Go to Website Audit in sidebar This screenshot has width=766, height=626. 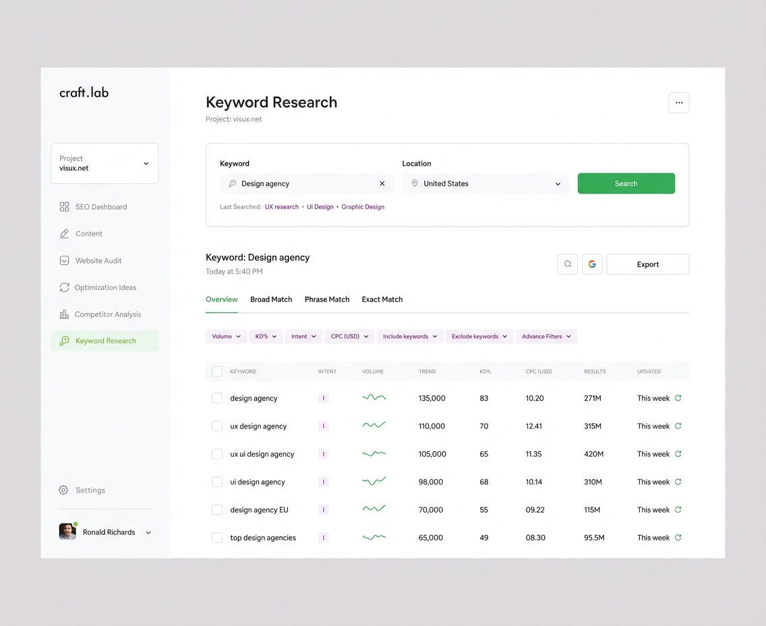click(98, 260)
